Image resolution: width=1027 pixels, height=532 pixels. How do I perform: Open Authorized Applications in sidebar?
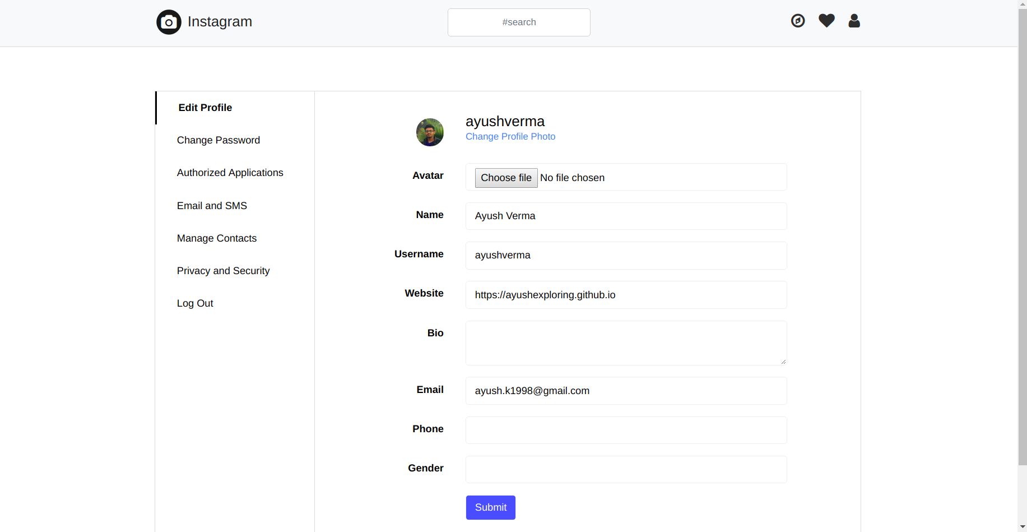point(230,173)
